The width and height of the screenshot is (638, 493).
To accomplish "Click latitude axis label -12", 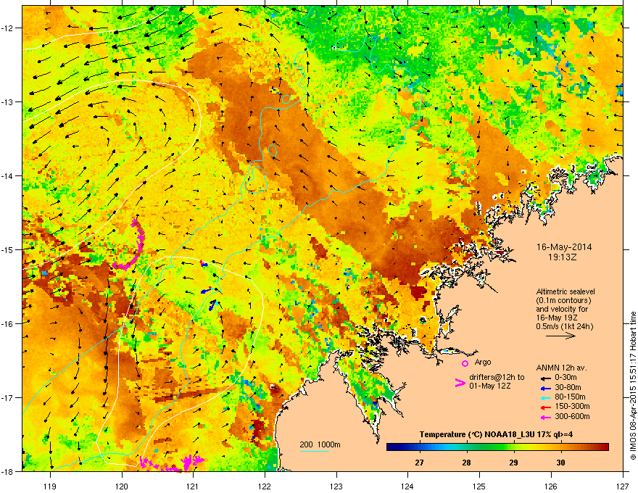I will (x=7, y=28).
